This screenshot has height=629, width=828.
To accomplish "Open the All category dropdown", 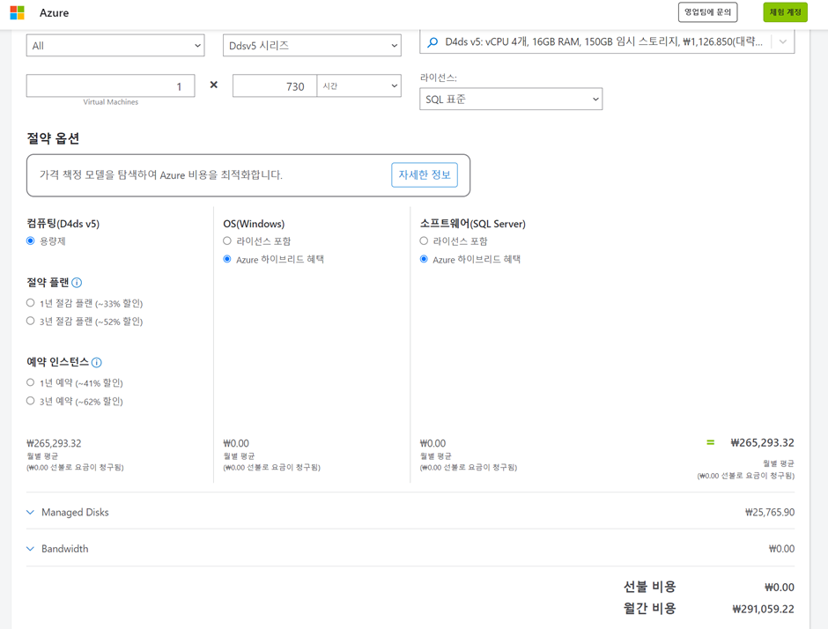I will pyautogui.click(x=115, y=46).
